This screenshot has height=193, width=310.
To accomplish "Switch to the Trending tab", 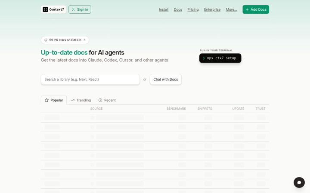I will (x=81, y=100).
